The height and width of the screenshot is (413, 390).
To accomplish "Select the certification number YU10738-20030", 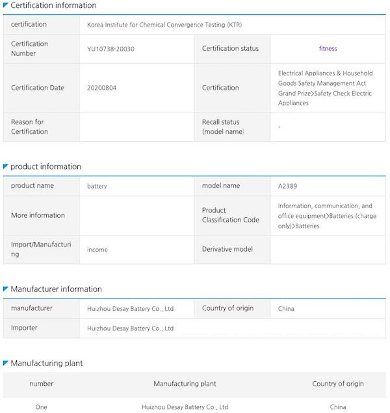I will (110, 49).
